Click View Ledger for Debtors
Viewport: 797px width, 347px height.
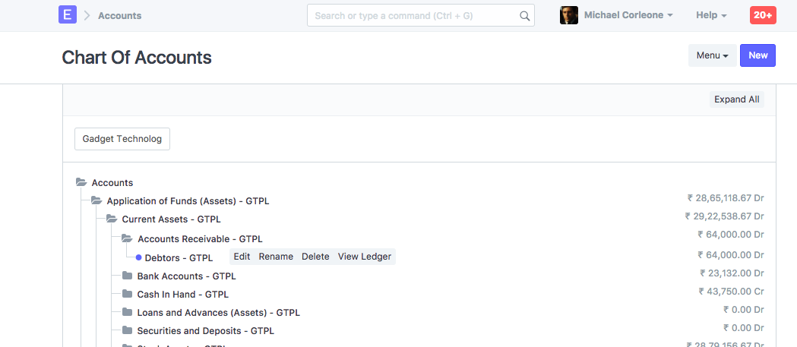(365, 257)
